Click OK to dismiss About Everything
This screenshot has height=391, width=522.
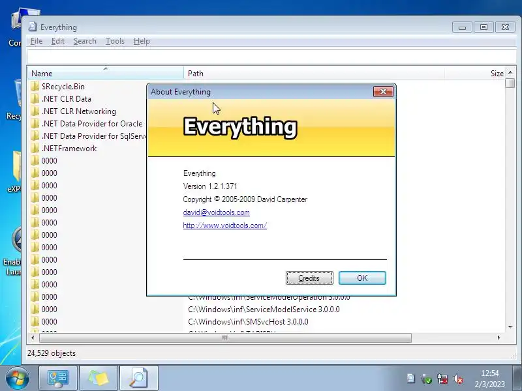tap(362, 278)
